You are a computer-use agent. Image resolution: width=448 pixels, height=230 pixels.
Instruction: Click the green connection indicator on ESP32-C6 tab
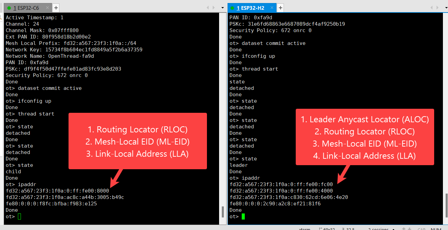[x=9, y=8]
